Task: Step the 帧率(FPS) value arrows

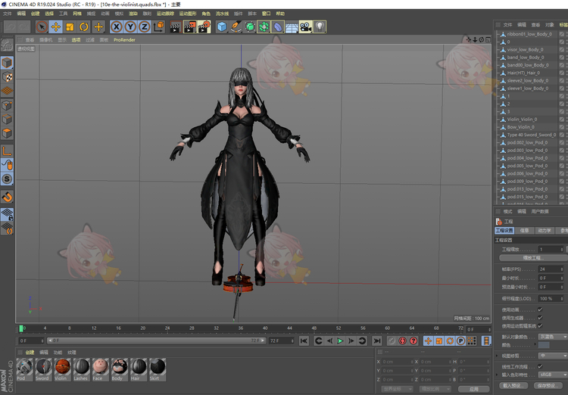Action: click(562, 269)
